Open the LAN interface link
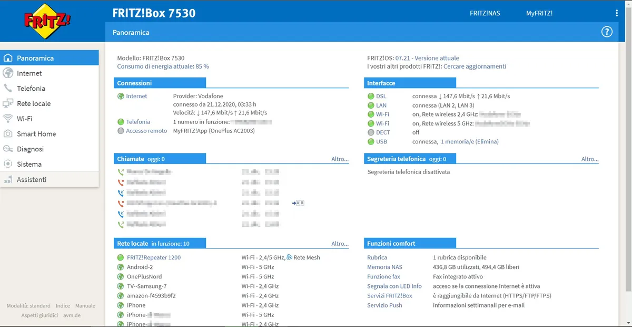632x327 pixels. [x=381, y=105]
